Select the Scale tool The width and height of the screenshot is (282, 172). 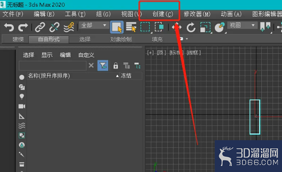(205, 27)
